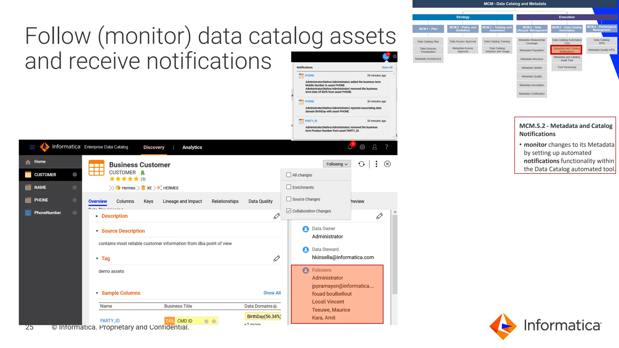Open the Relationships tab

click(225, 201)
